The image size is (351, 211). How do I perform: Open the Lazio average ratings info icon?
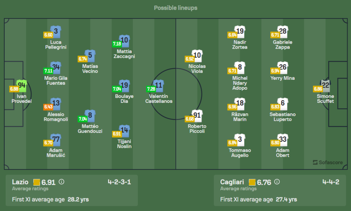point(61,182)
